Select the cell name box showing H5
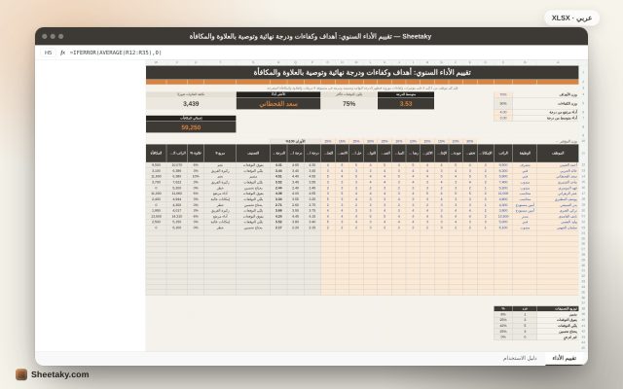 click(x=48, y=53)
